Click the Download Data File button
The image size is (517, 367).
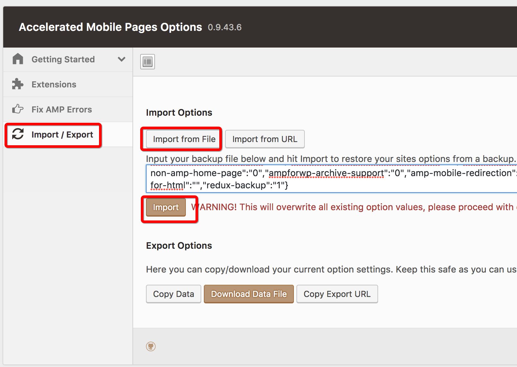tap(249, 294)
